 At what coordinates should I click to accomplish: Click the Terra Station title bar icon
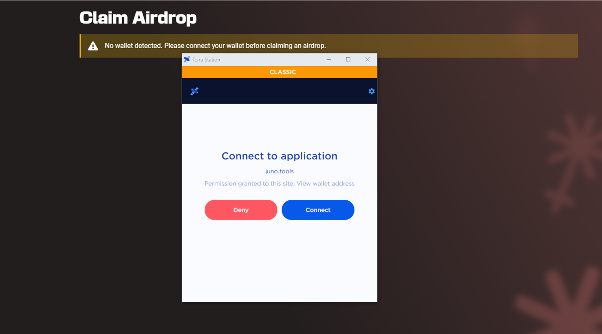[x=187, y=59]
